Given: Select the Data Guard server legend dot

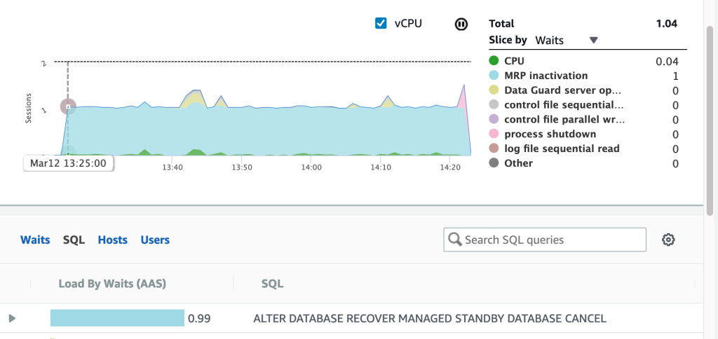Looking at the screenshot, I should [494, 90].
